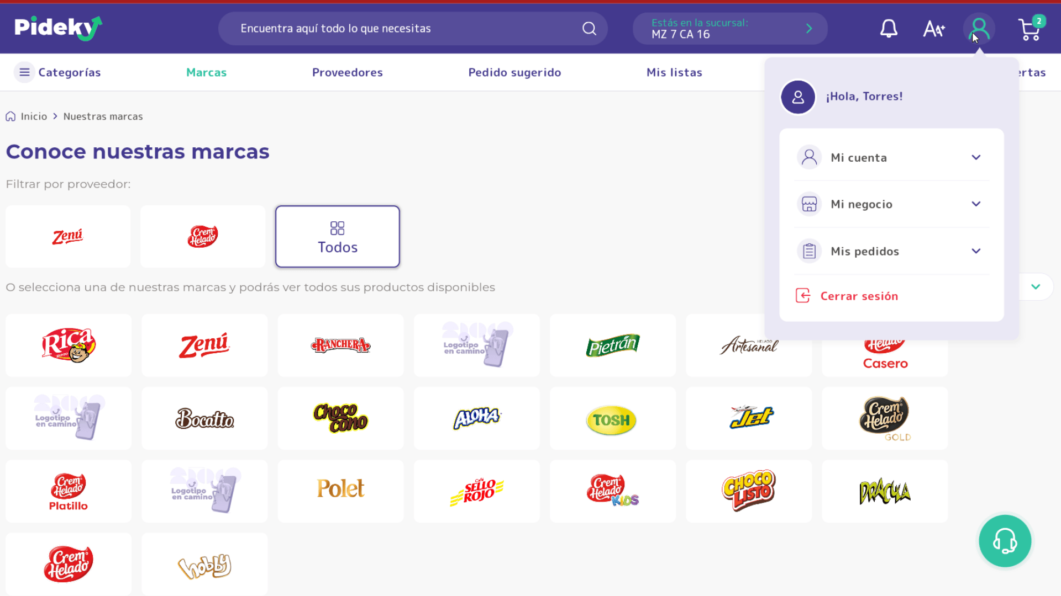Open the headset support chat button
Image resolution: width=1061 pixels, height=596 pixels.
coord(1005,541)
